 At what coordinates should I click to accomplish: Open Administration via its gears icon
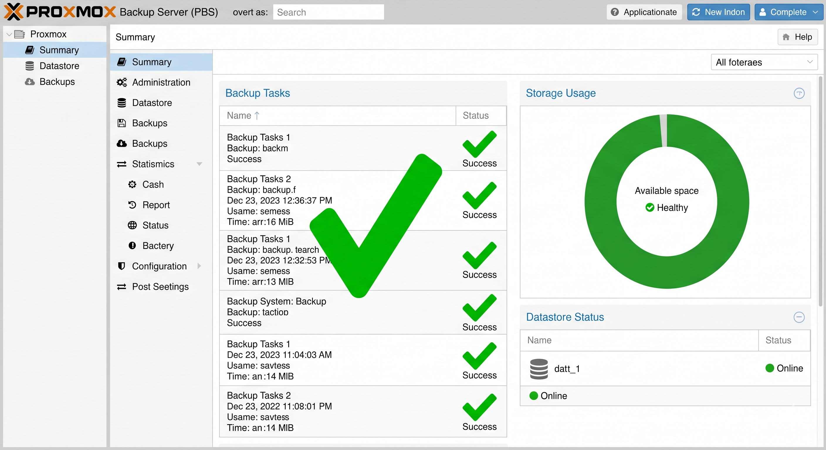point(121,82)
